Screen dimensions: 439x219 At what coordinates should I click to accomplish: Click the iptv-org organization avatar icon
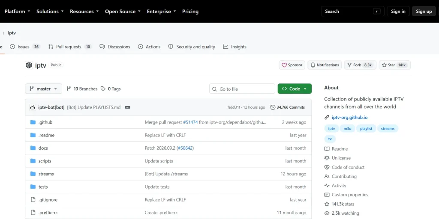pyautogui.click(x=29, y=65)
